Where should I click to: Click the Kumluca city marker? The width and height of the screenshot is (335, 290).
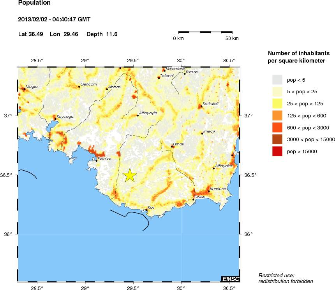(209, 191)
